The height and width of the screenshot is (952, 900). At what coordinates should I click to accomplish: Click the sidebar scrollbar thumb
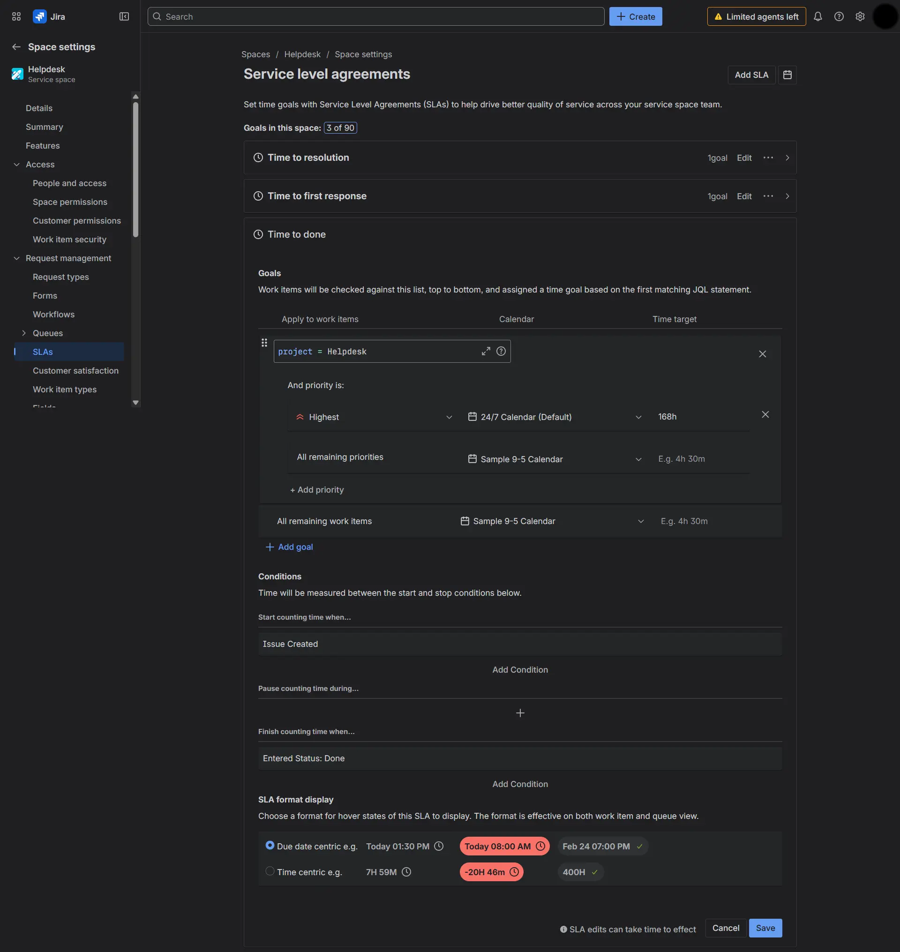pyautogui.click(x=136, y=169)
